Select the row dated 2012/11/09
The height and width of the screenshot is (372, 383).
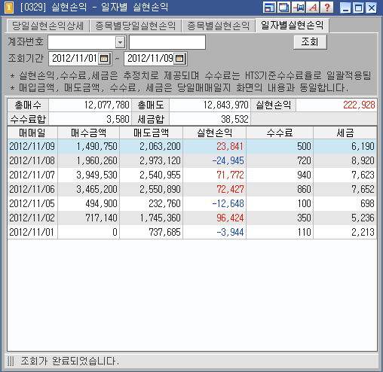pyautogui.click(x=192, y=146)
